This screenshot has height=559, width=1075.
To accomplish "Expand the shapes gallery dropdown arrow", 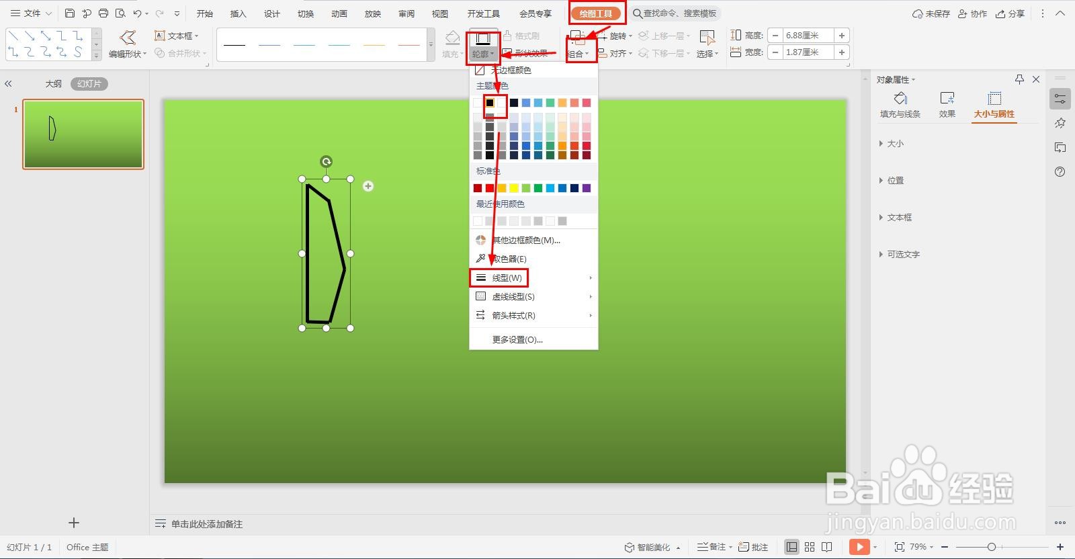I will coord(97,55).
